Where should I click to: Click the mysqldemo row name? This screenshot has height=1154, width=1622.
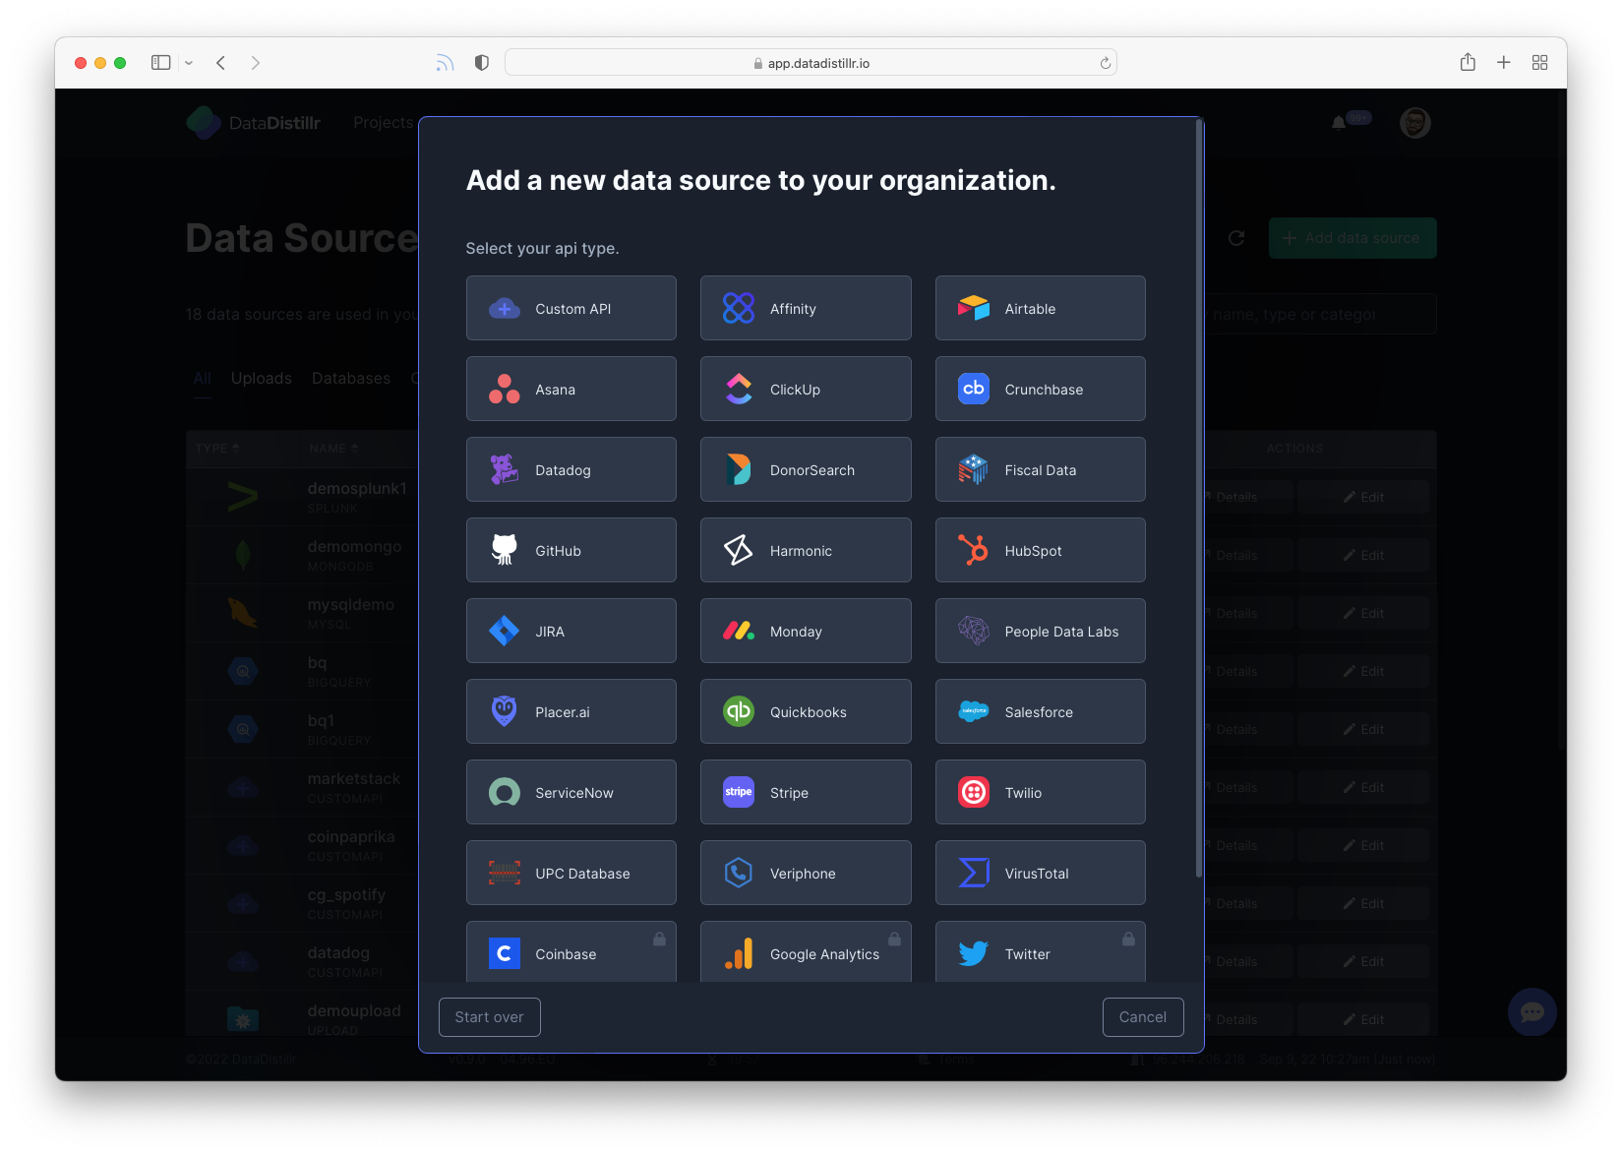click(x=351, y=604)
